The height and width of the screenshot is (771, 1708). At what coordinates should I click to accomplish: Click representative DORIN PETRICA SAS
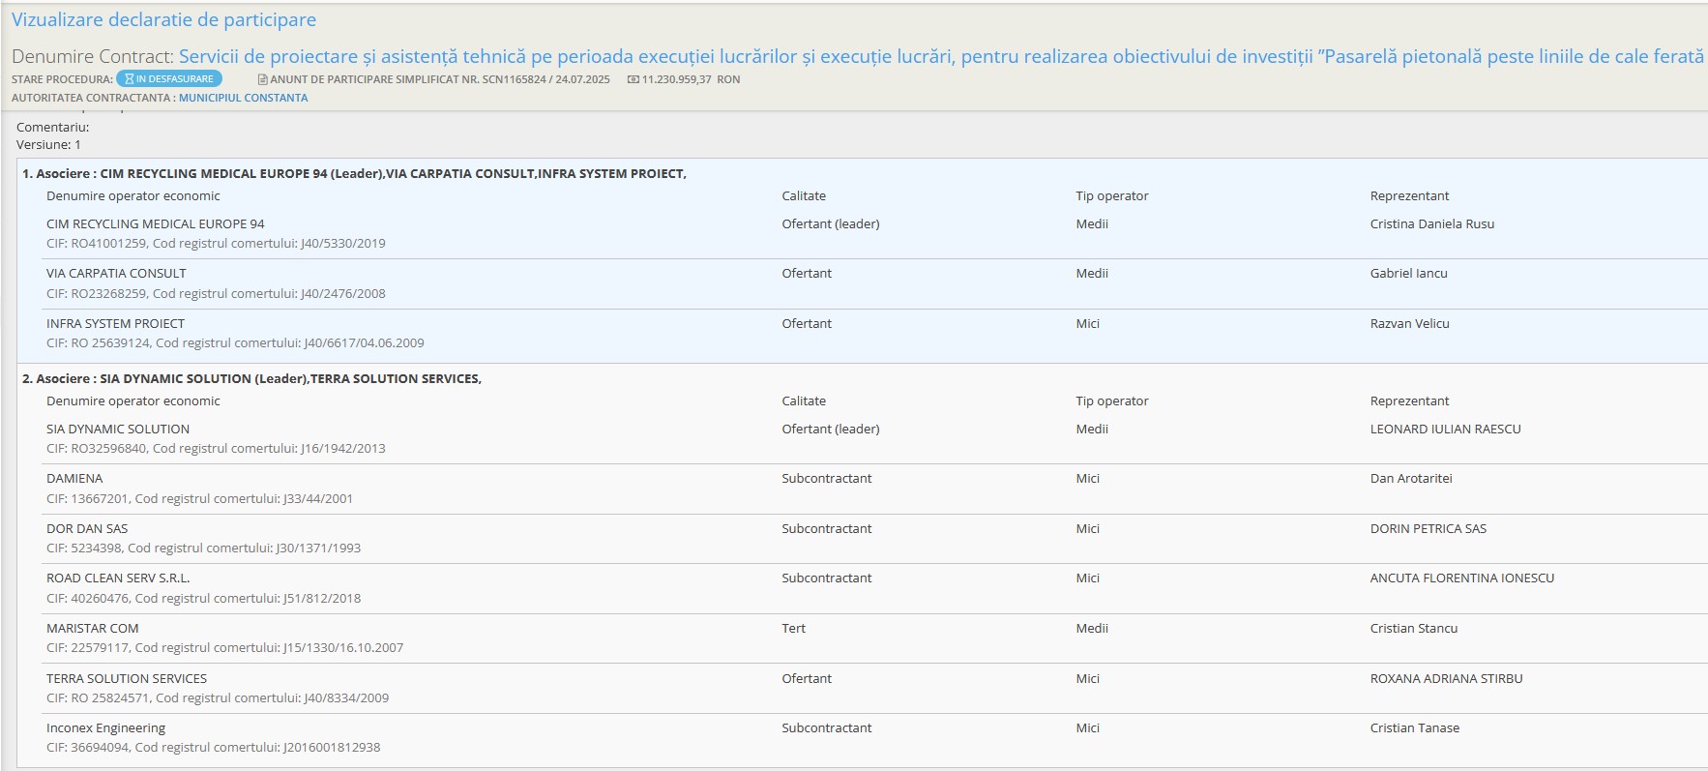[x=1428, y=528]
